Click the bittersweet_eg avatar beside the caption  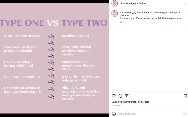point(115,14)
